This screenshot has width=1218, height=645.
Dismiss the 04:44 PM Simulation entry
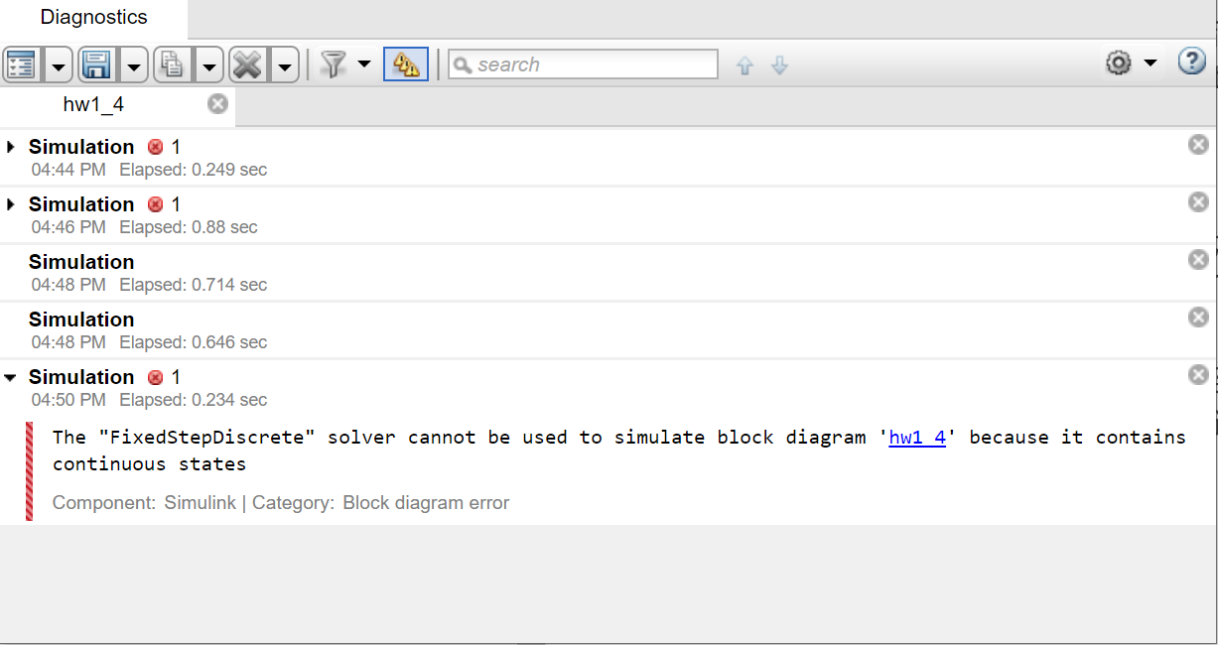[x=1198, y=144]
